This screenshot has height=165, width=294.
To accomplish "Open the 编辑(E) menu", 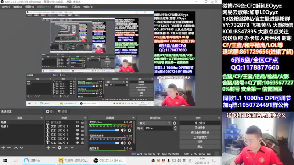I will 17,7.
